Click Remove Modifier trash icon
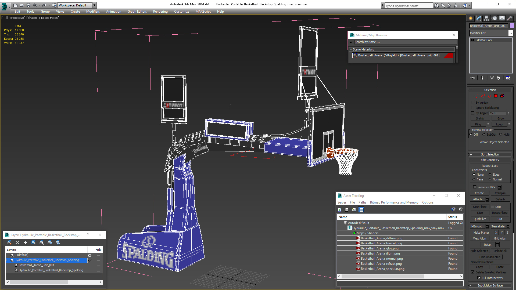This screenshot has height=290, width=516. (498, 78)
